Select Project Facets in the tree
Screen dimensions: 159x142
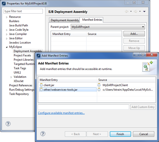click(x=22, y=55)
